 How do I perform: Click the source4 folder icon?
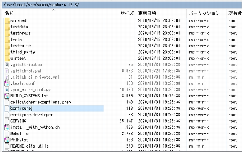7,21
